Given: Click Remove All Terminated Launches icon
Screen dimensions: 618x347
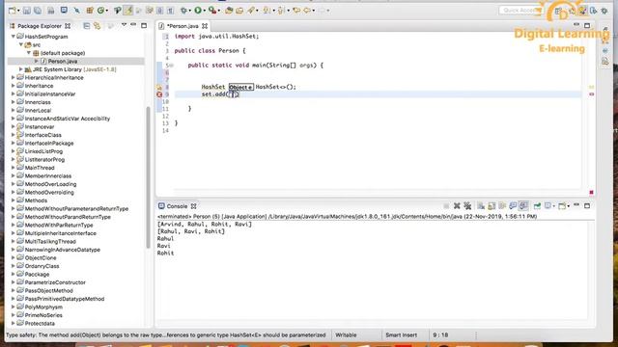Looking at the screenshot, I should (x=467, y=205).
